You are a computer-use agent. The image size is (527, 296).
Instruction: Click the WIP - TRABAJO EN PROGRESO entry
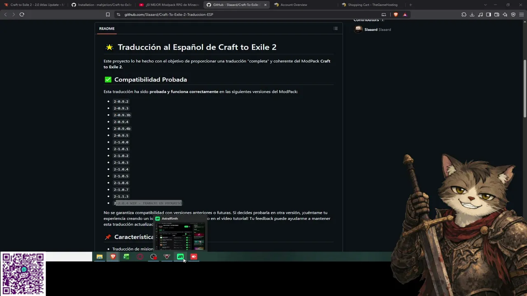click(148, 203)
